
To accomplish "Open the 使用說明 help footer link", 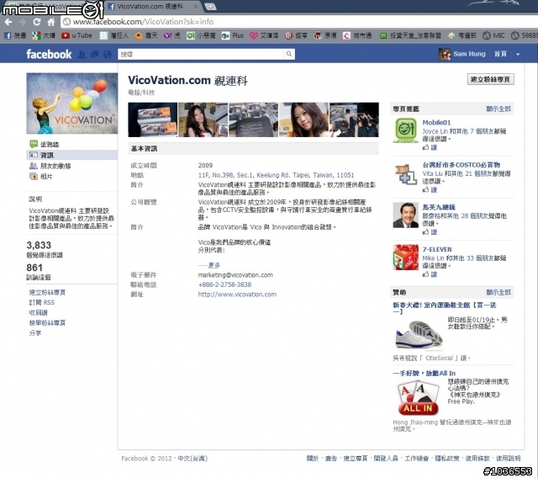I will click(x=508, y=459).
